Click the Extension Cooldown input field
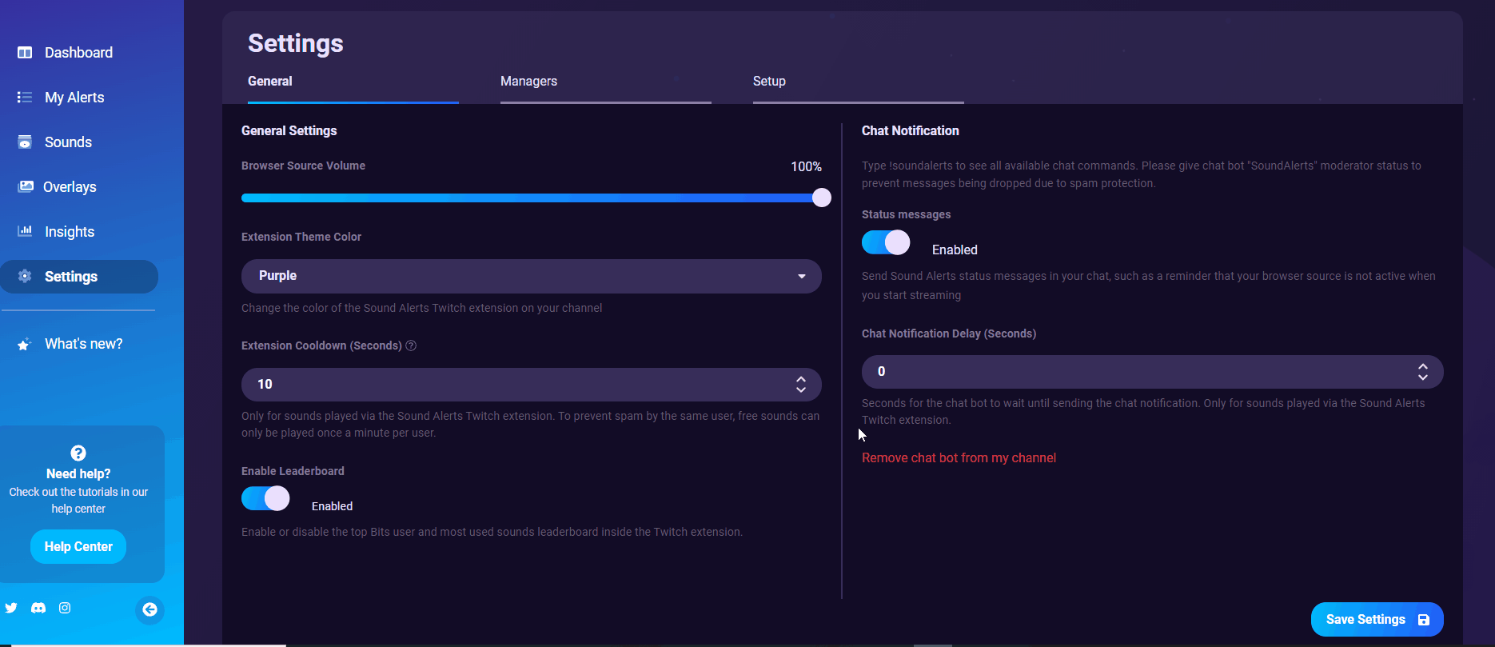This screenshot has height=647, width=1495. (x=532, y=385)
